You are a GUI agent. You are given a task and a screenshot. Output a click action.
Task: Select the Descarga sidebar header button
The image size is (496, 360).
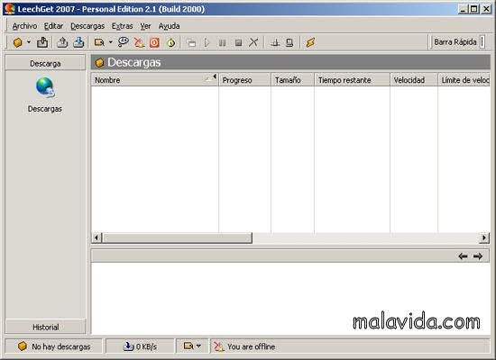[45, 64]
